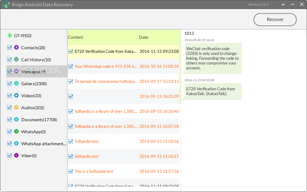
Task: Select the GT-I9502 Android device icon
Action: click(10, 35)
